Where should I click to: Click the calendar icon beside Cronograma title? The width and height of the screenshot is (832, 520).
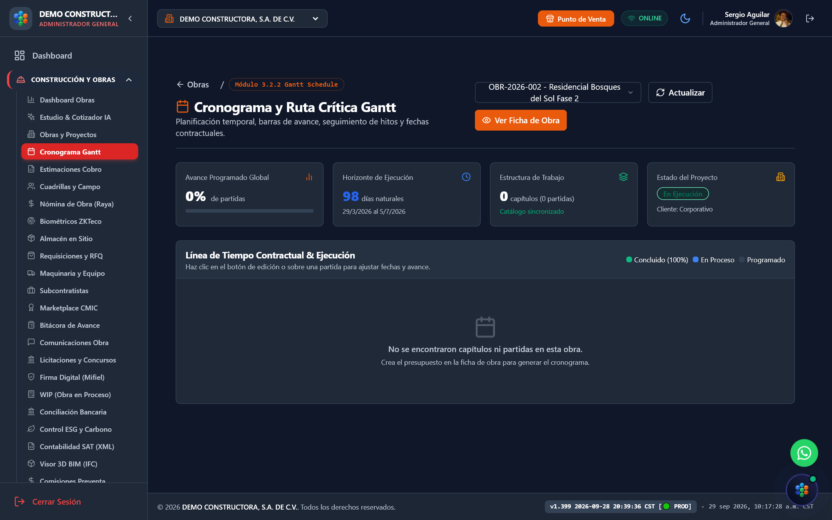pos(183,107)
